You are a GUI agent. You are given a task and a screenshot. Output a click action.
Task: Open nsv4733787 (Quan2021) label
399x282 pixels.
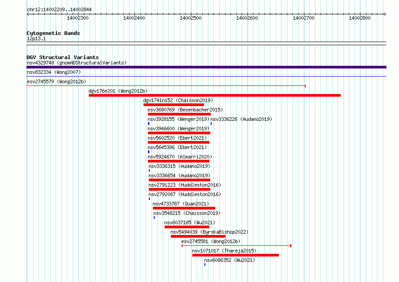pyautogui.click(x=181, y=204)
